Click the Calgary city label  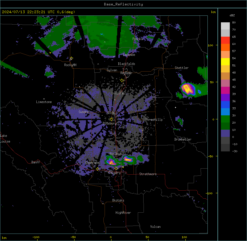point(115,173)
